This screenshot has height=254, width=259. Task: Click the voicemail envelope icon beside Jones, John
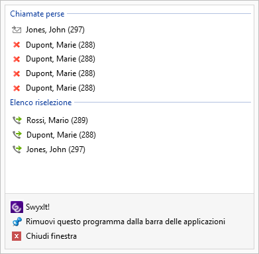tap(17, 30)
